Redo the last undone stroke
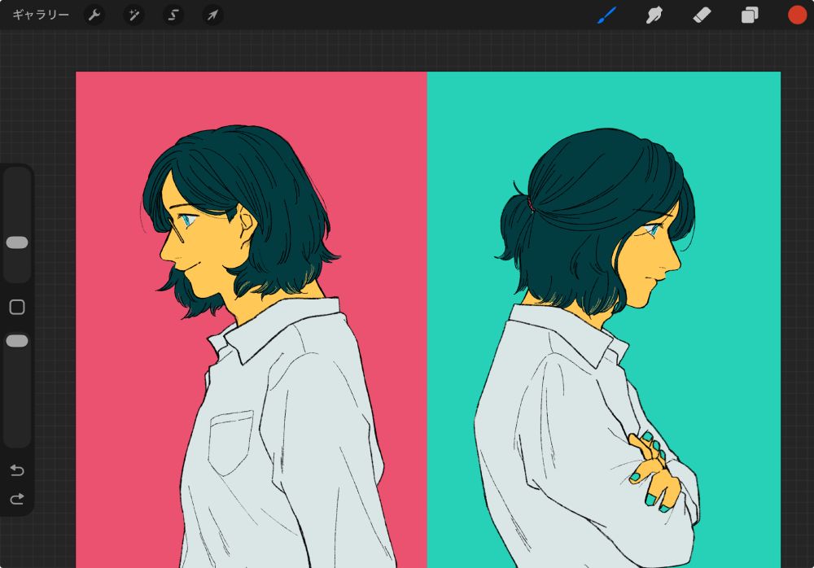Viewport: 814px width, 568px height. coord(17,499)
